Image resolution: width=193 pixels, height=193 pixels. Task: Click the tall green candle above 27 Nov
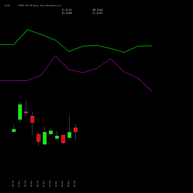tap(45, 138)
